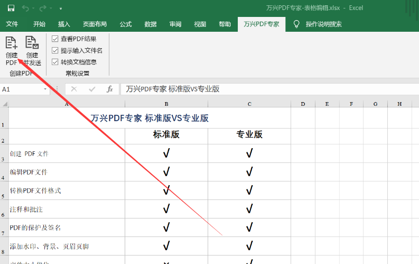
Task: Click the 注释和批注 cell
Action: click(x=67, y=209)
